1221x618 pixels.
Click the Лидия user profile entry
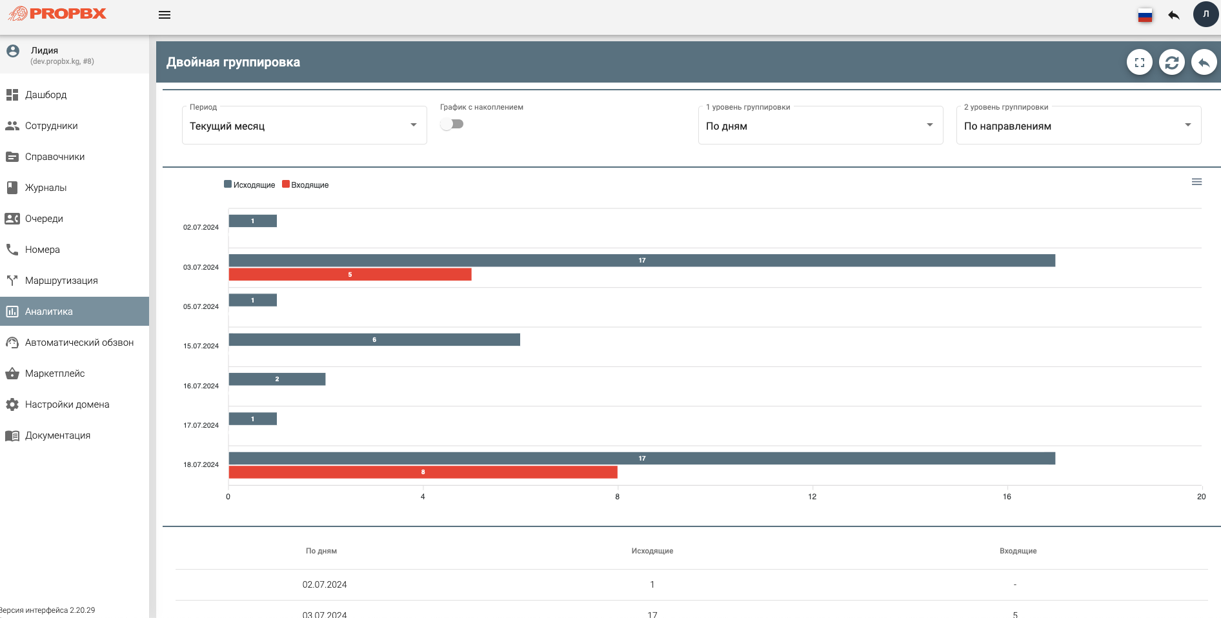[74, 55]
